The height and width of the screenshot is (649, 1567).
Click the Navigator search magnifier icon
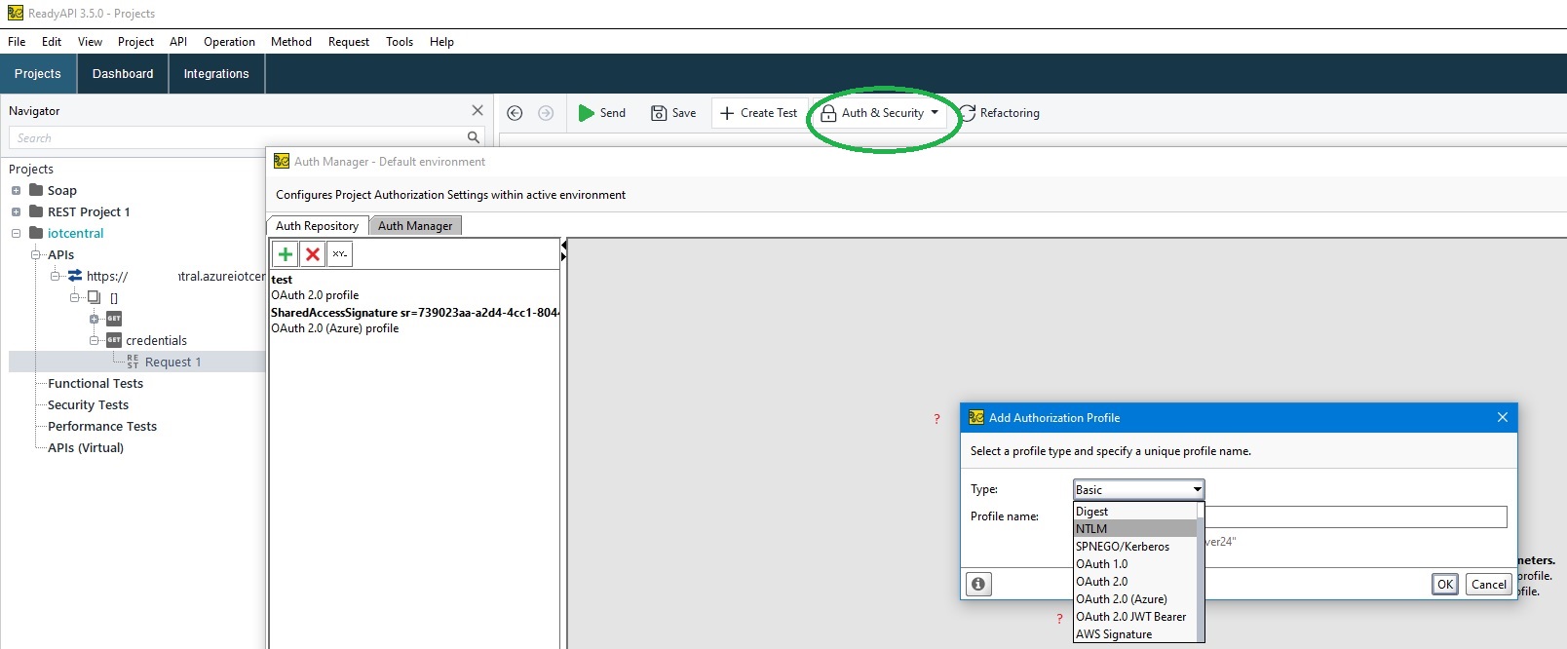[x=474, y=137]
